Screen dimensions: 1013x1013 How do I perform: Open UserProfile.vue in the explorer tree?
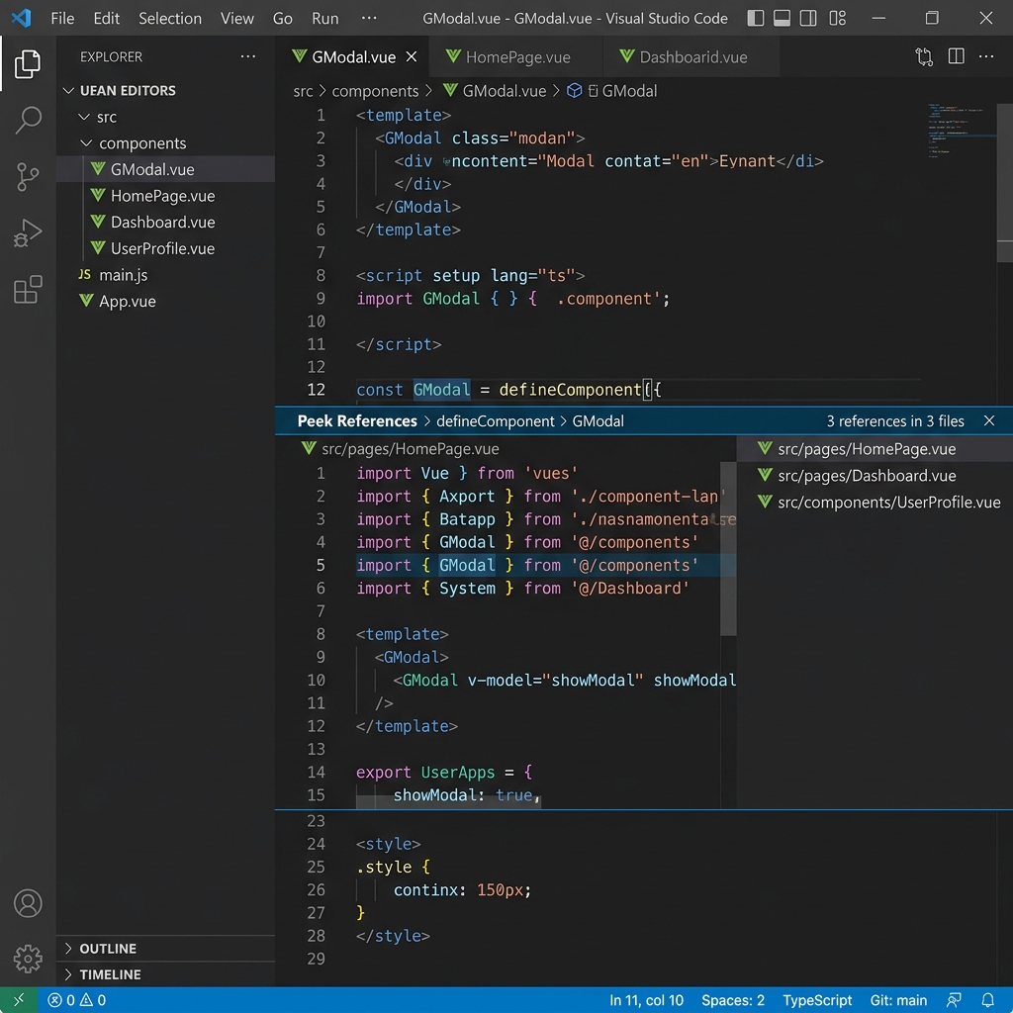click(165, 248)
